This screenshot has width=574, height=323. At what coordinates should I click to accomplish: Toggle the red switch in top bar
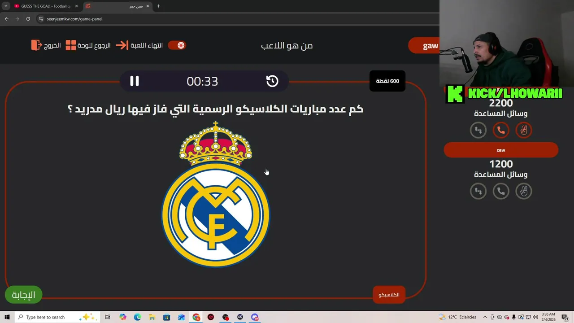tap(177, 45)
